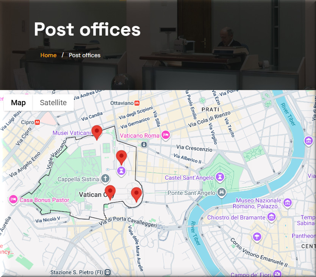Select Museo Nazionale Romano museum icon
Screen dimensions: 316x277
pos(288,202)
